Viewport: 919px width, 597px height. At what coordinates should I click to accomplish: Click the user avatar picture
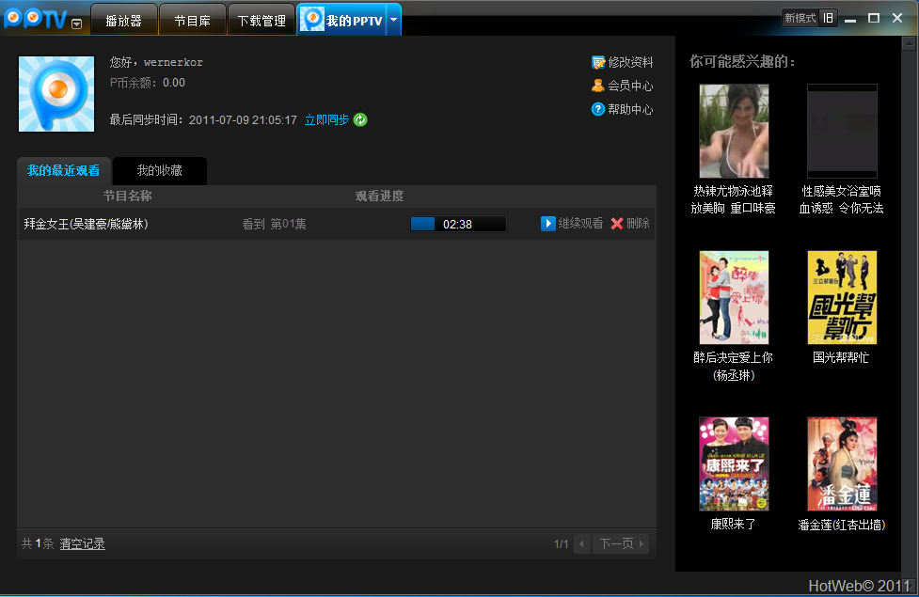pos(56,94)
